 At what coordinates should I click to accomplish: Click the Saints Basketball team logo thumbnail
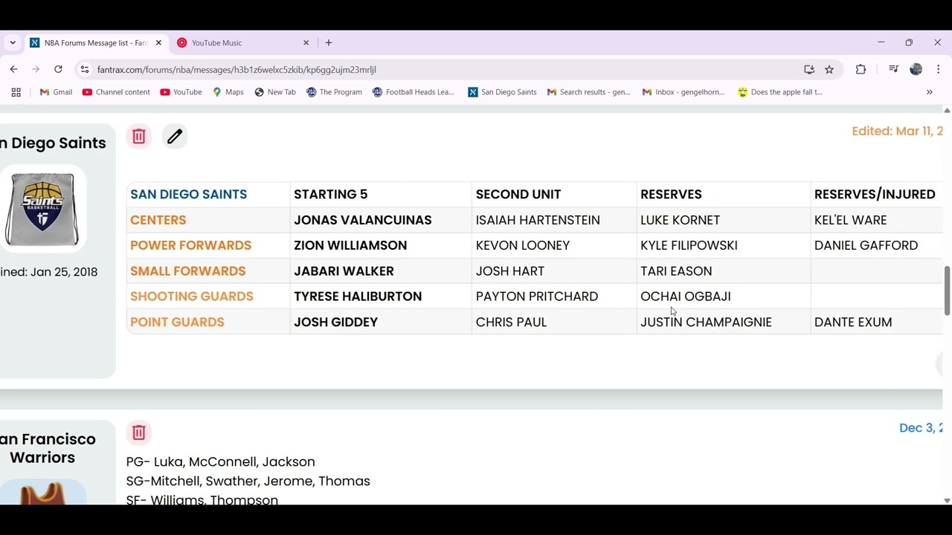click(42, 209)
